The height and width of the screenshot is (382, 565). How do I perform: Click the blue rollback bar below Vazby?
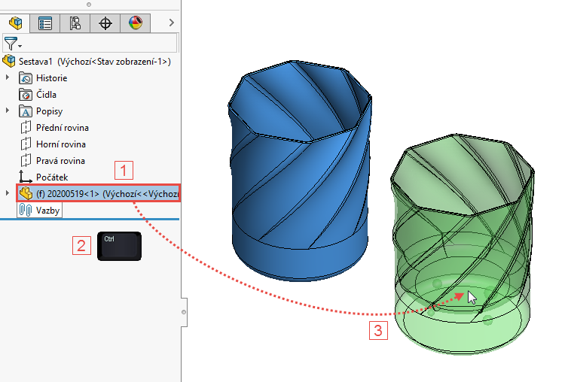point(90,219)
